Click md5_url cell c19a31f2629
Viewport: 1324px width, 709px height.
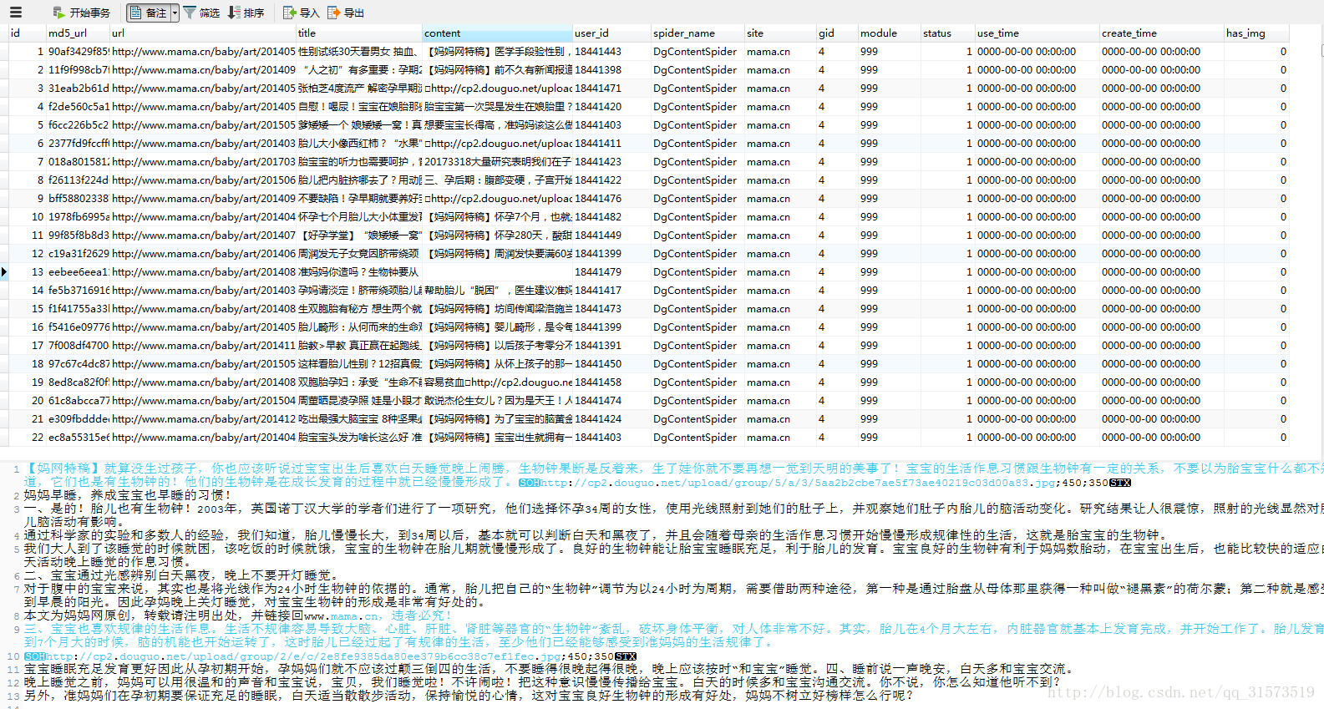pyautogui.click(x=78, y=254)
